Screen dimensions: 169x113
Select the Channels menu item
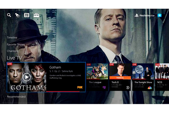[x=12, y=51]
